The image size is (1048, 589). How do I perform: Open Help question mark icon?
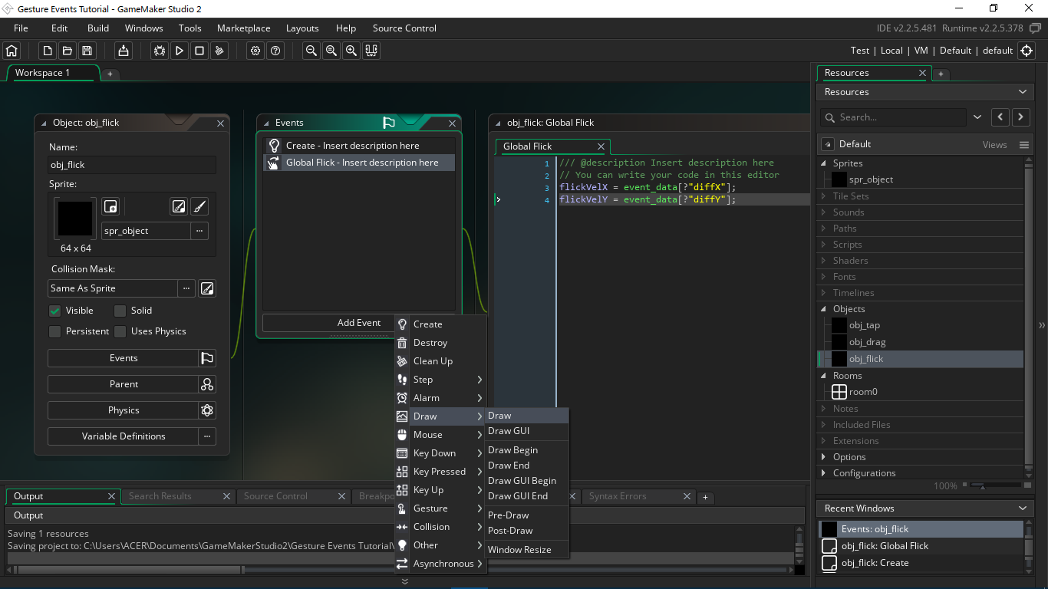(x=275, y=51)
